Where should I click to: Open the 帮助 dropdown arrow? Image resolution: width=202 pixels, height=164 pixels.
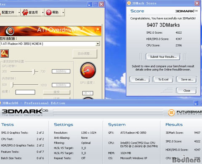click(63, 13)
